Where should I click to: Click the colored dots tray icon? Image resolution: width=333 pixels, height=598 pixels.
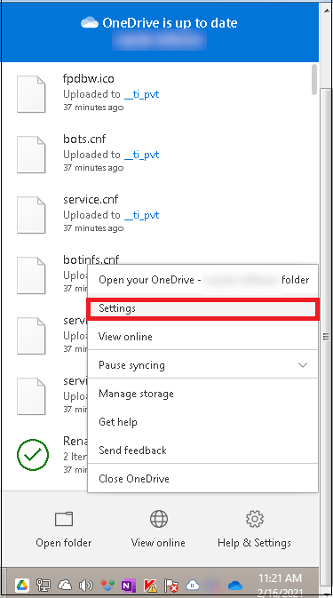[107, 585]
